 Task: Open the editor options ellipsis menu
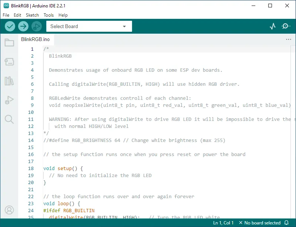coord(288,39)
